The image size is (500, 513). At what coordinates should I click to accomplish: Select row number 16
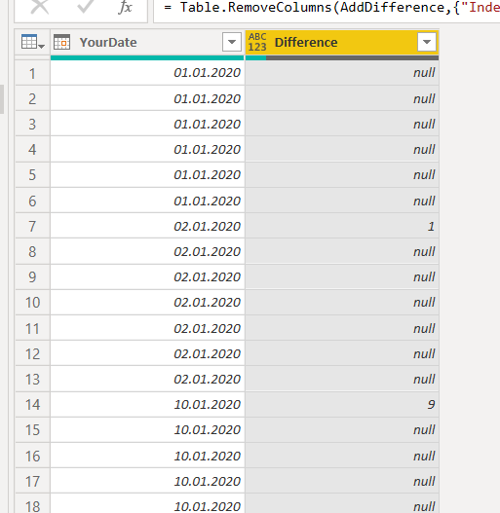[x=32, y=456]
